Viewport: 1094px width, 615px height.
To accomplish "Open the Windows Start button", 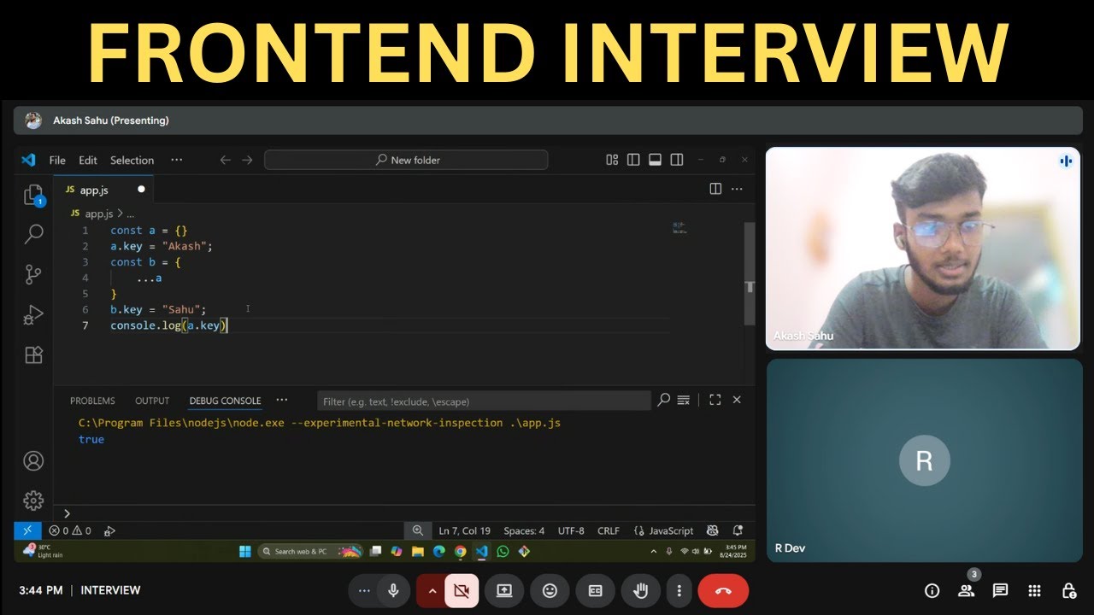I will (245, 551).
